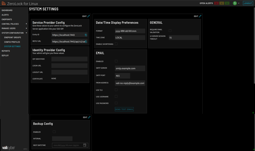Open red open alerts counter

(216, 3)
